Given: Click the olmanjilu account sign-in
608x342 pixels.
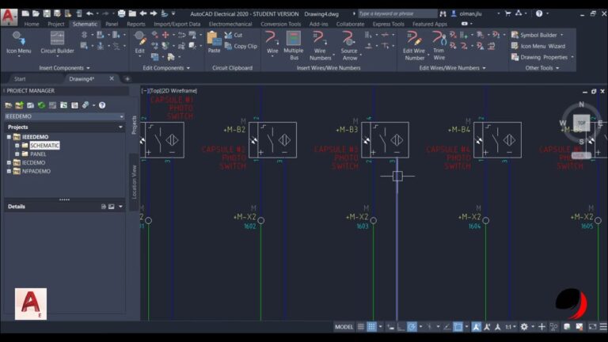Looking at the screenshot, I should pyautogui.click(x=470, y=13).
